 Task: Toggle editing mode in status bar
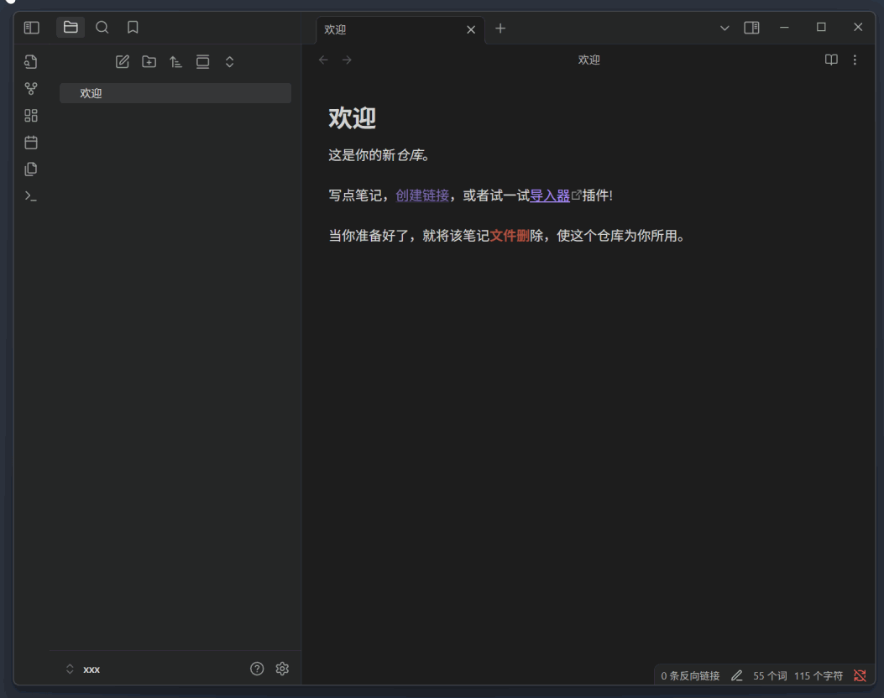pyautogui.click(x=737, y=675)
